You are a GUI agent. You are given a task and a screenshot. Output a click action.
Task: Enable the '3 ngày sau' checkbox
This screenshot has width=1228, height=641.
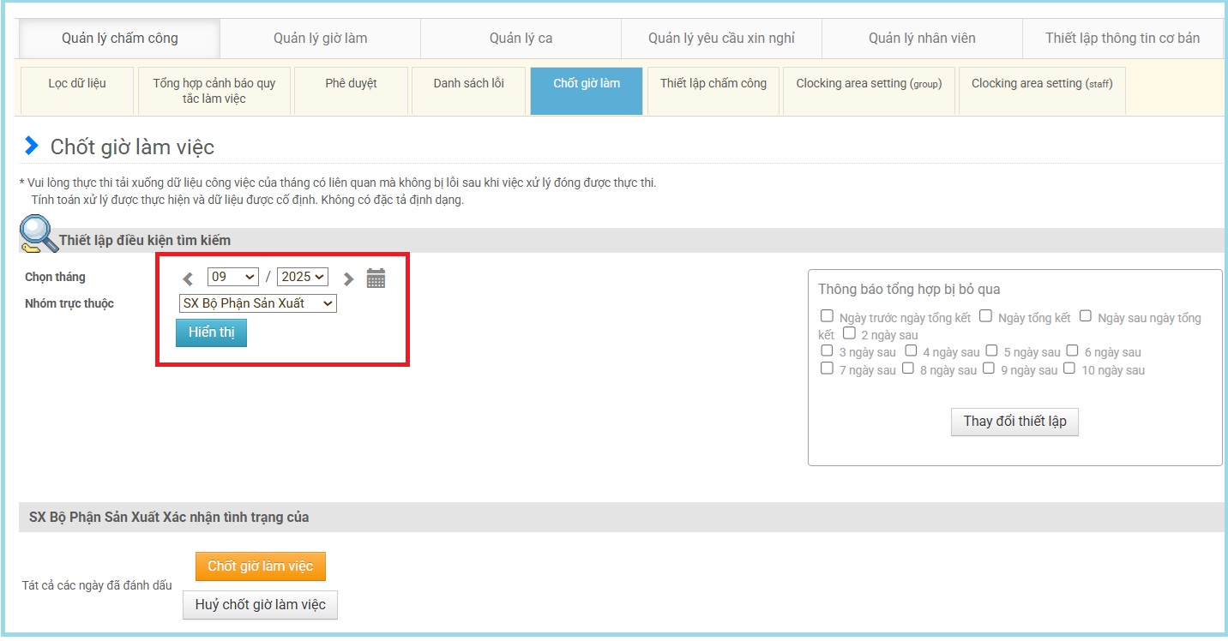tap(827, 350)
